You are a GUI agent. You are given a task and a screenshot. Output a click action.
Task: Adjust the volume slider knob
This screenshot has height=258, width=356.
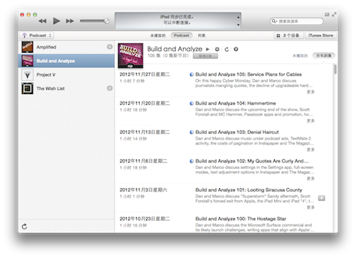coord(107,21)
